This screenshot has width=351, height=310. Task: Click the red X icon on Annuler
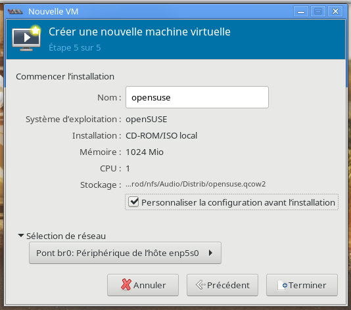pyautogui.click(x=126, y=285)
